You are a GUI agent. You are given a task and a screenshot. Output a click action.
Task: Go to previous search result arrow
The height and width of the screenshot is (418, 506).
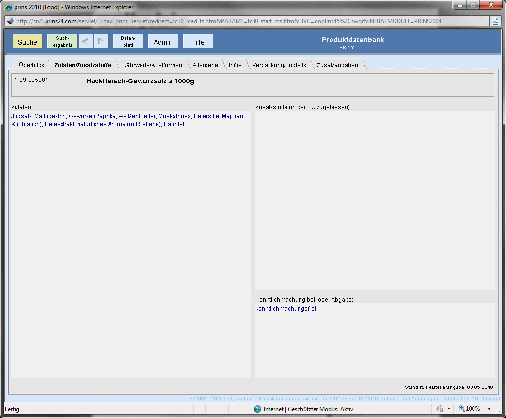85,42
